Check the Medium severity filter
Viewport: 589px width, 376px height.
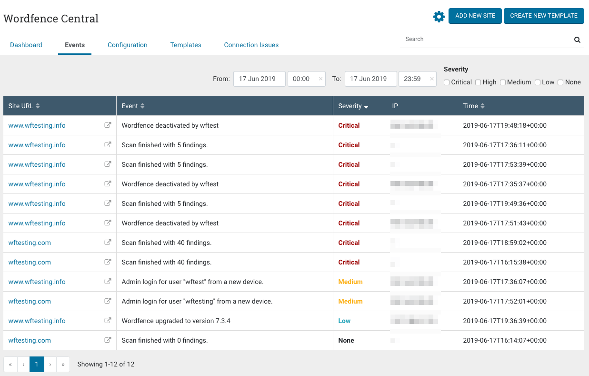pyautogui.click(x=503, y=82)
